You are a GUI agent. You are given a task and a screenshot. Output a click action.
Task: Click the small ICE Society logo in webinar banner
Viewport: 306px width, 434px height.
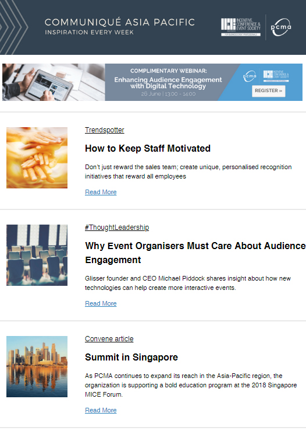(x=276, y=76)
